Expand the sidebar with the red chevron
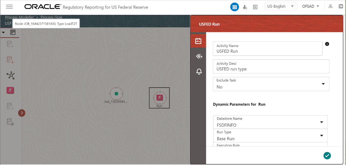This screenshot has width=346, height=165. [x=22, y=113]
